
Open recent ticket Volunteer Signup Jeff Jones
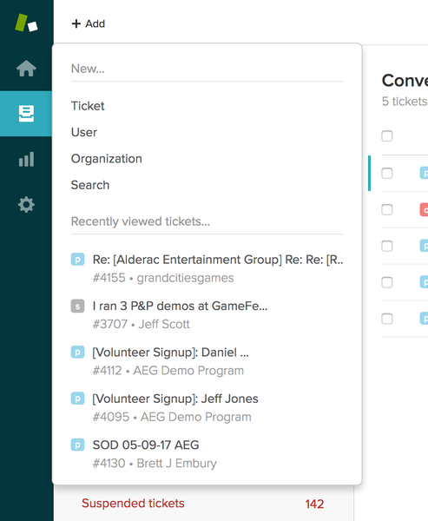click(207, 408)
